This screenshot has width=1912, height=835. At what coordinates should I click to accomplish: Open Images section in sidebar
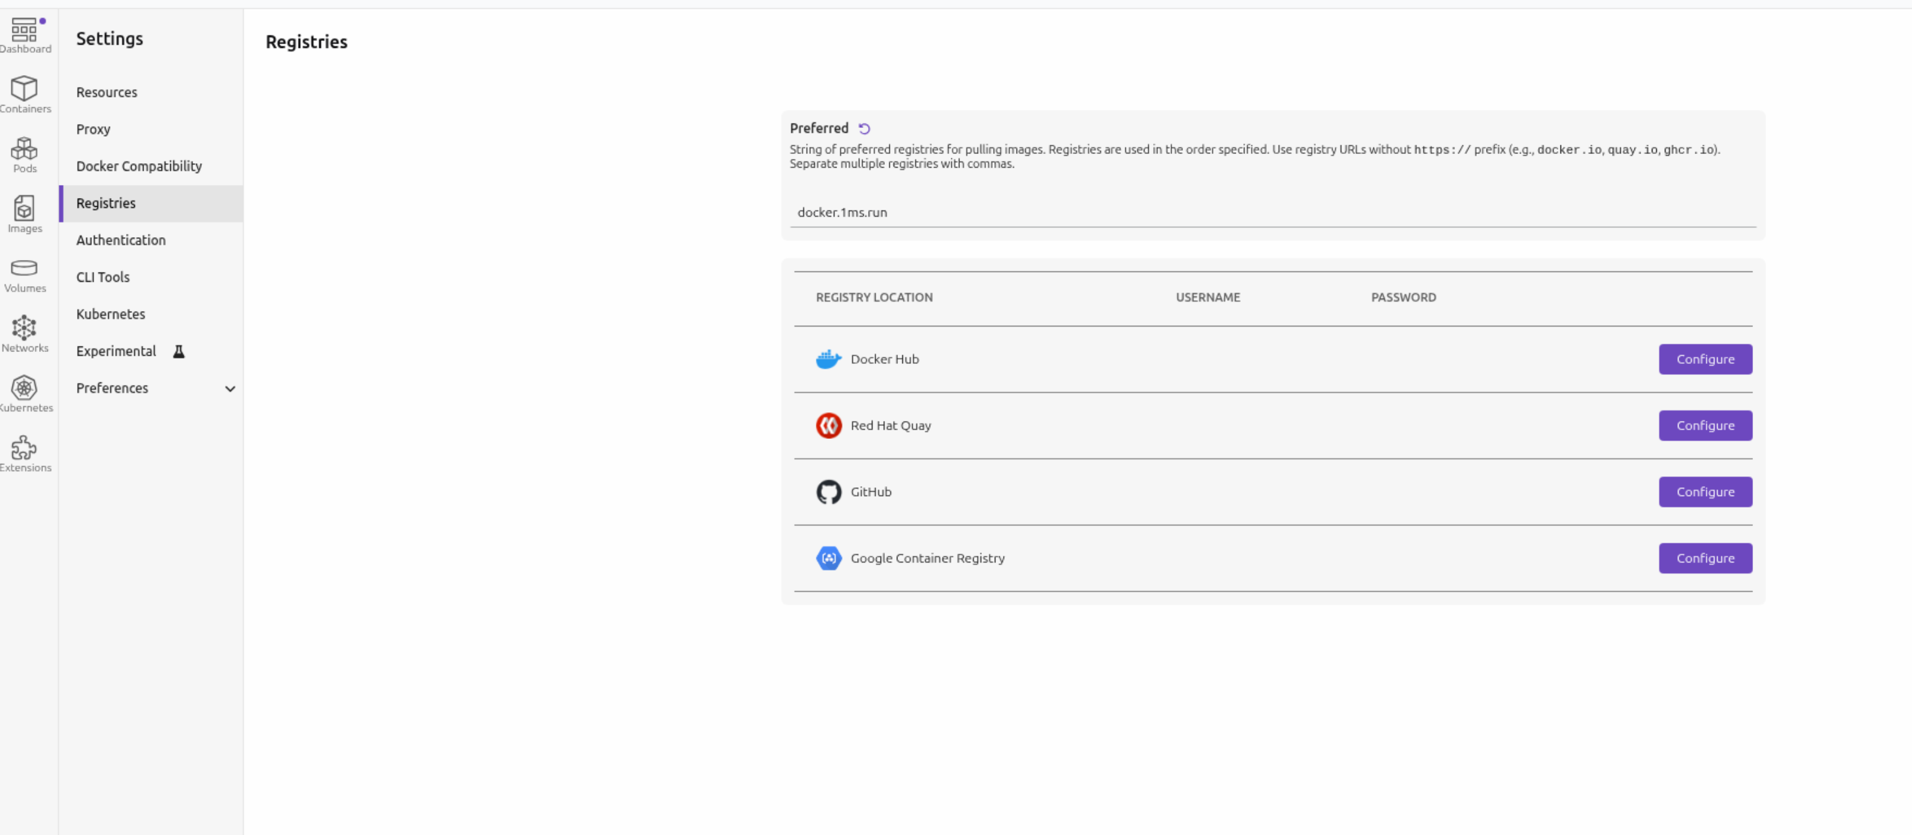click(24, 214)
